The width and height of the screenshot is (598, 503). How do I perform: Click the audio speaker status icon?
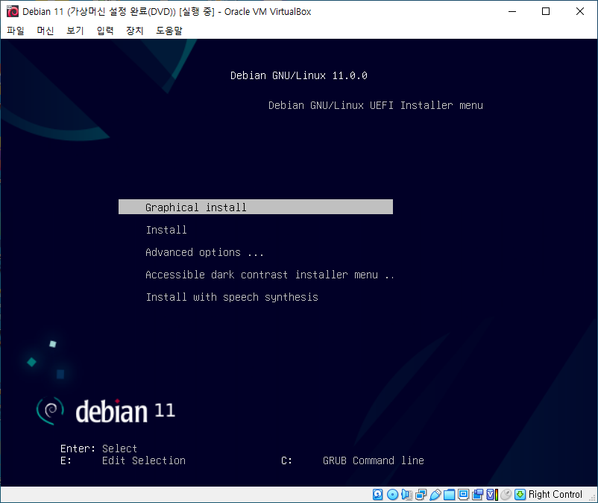(406, 495)
